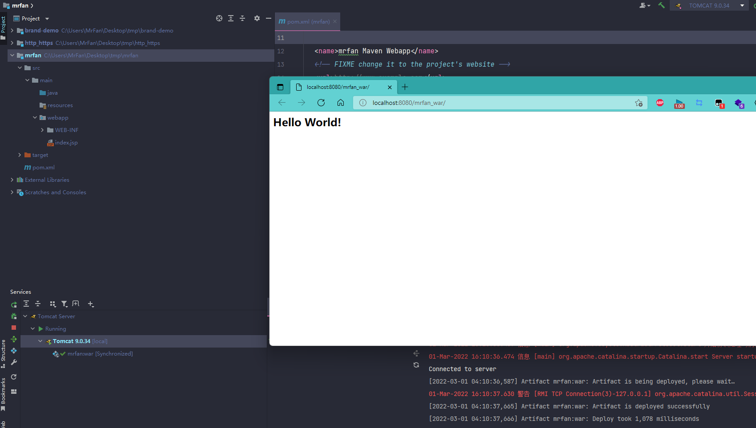Reload the browser page
Screen dimensions: 756x428
(321, 103)
